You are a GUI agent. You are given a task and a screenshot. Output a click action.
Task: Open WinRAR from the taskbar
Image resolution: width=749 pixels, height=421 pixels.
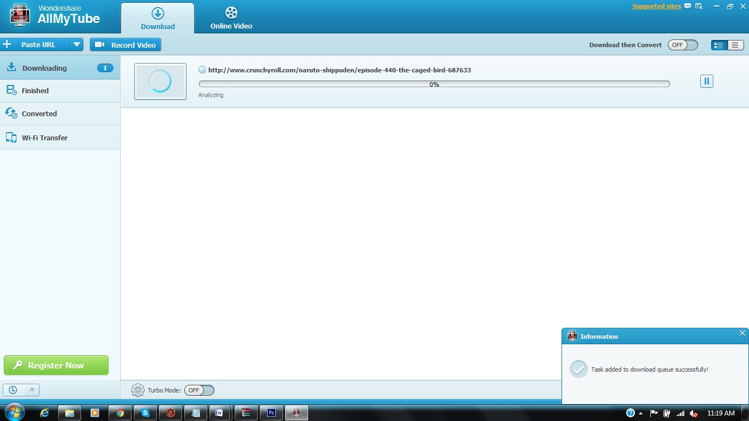click(246, 413)
